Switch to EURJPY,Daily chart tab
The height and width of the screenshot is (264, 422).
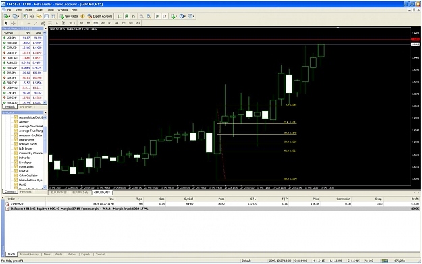click(x=80, y=193)
